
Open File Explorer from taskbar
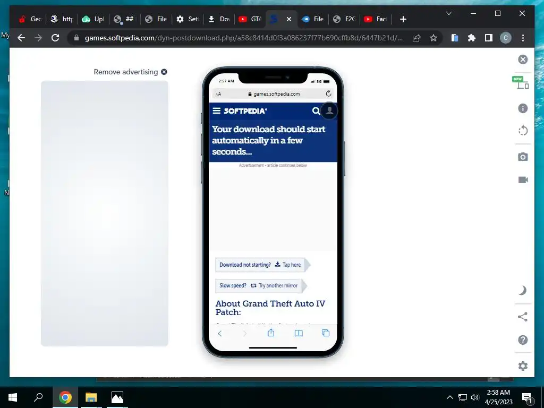point(91,397)
